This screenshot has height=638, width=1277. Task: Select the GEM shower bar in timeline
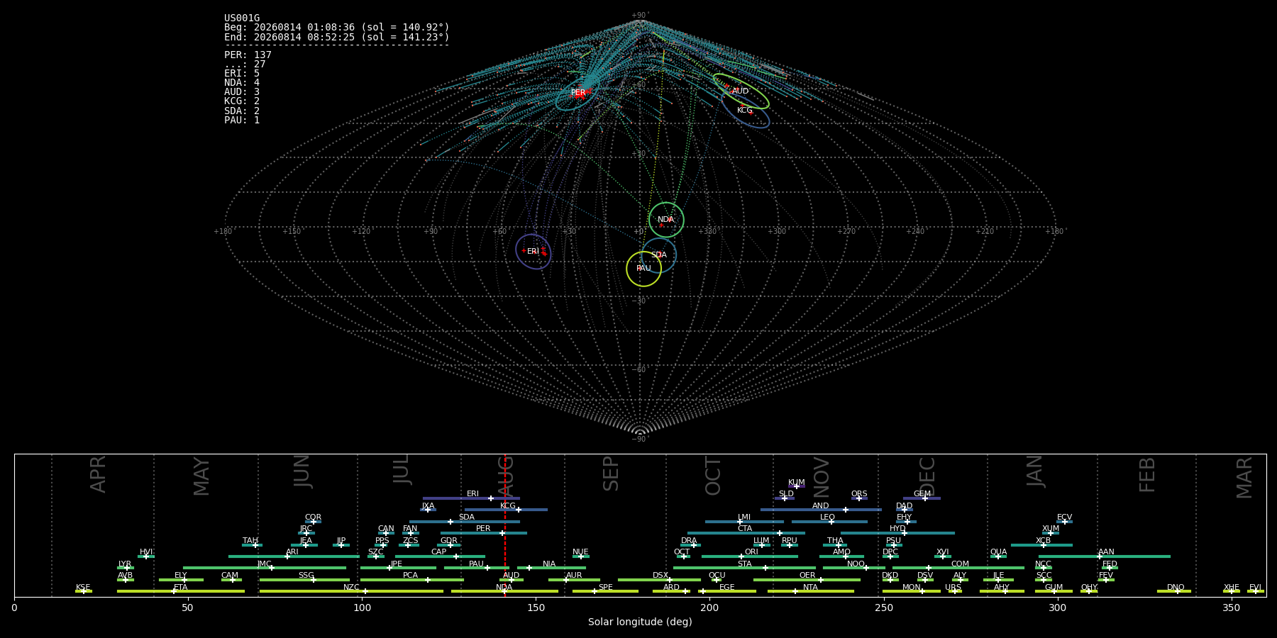(x=922, y=498)
